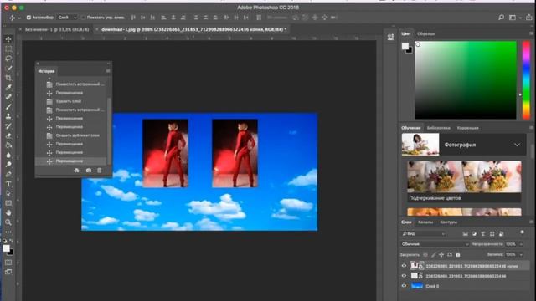This screenshot has height=301, width=536.
Task: Create new snapshot in History panel
Action: 89,171
